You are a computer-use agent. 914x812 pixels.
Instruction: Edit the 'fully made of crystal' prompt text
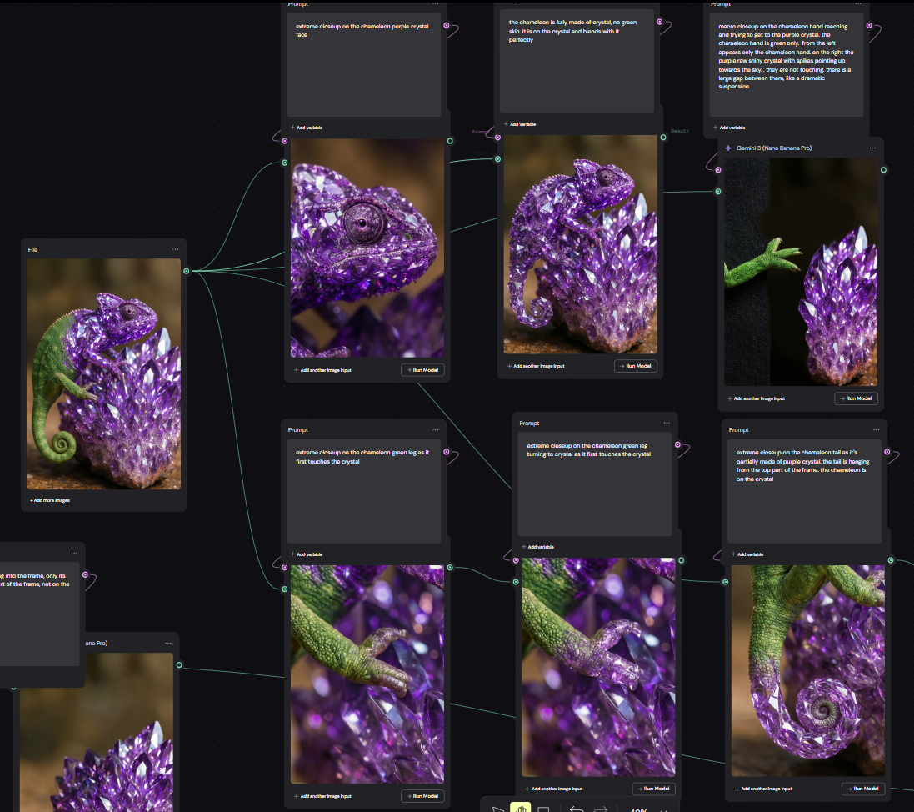577,61
